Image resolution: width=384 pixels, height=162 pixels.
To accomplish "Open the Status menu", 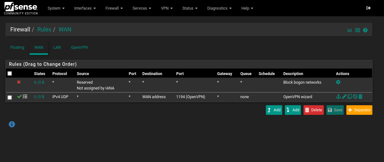I will point(190,8).
